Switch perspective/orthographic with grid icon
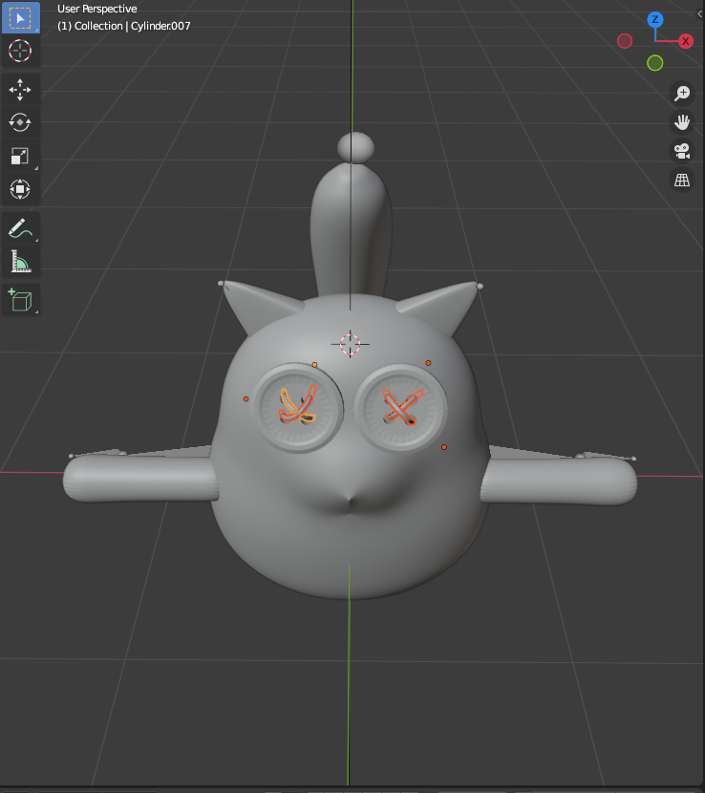705x793 pixels. tap(682, 180)
